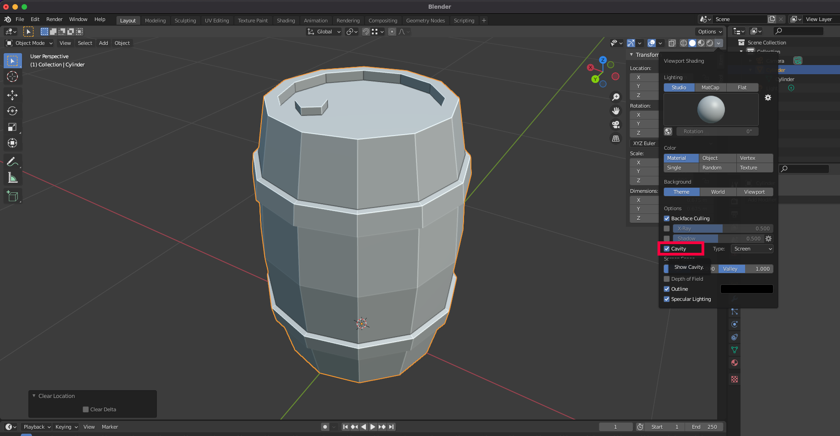Set color mode to Vertex
Viewport: 840px width, 436px height.
click(x=755, y=158)
